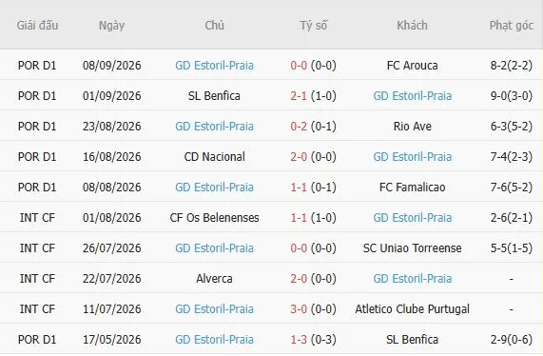
Task: Click the Ngày column header
Action: point(111,26)
